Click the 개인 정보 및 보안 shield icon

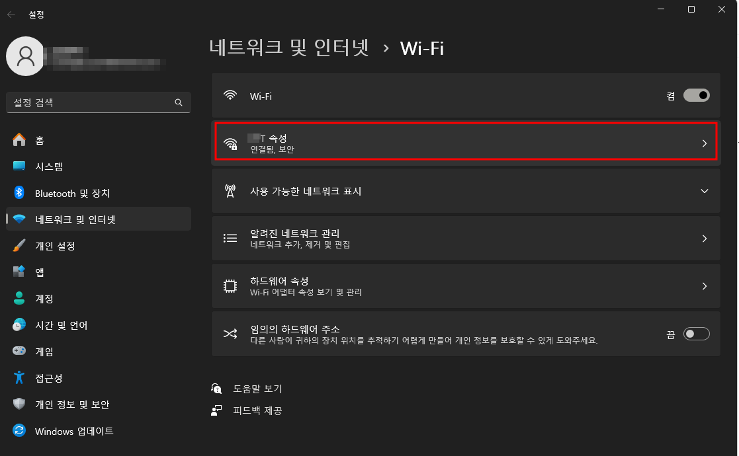tap(19, 404)
